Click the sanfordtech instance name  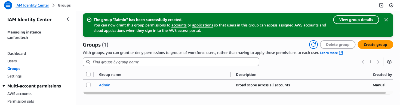(x=18, y=38)
